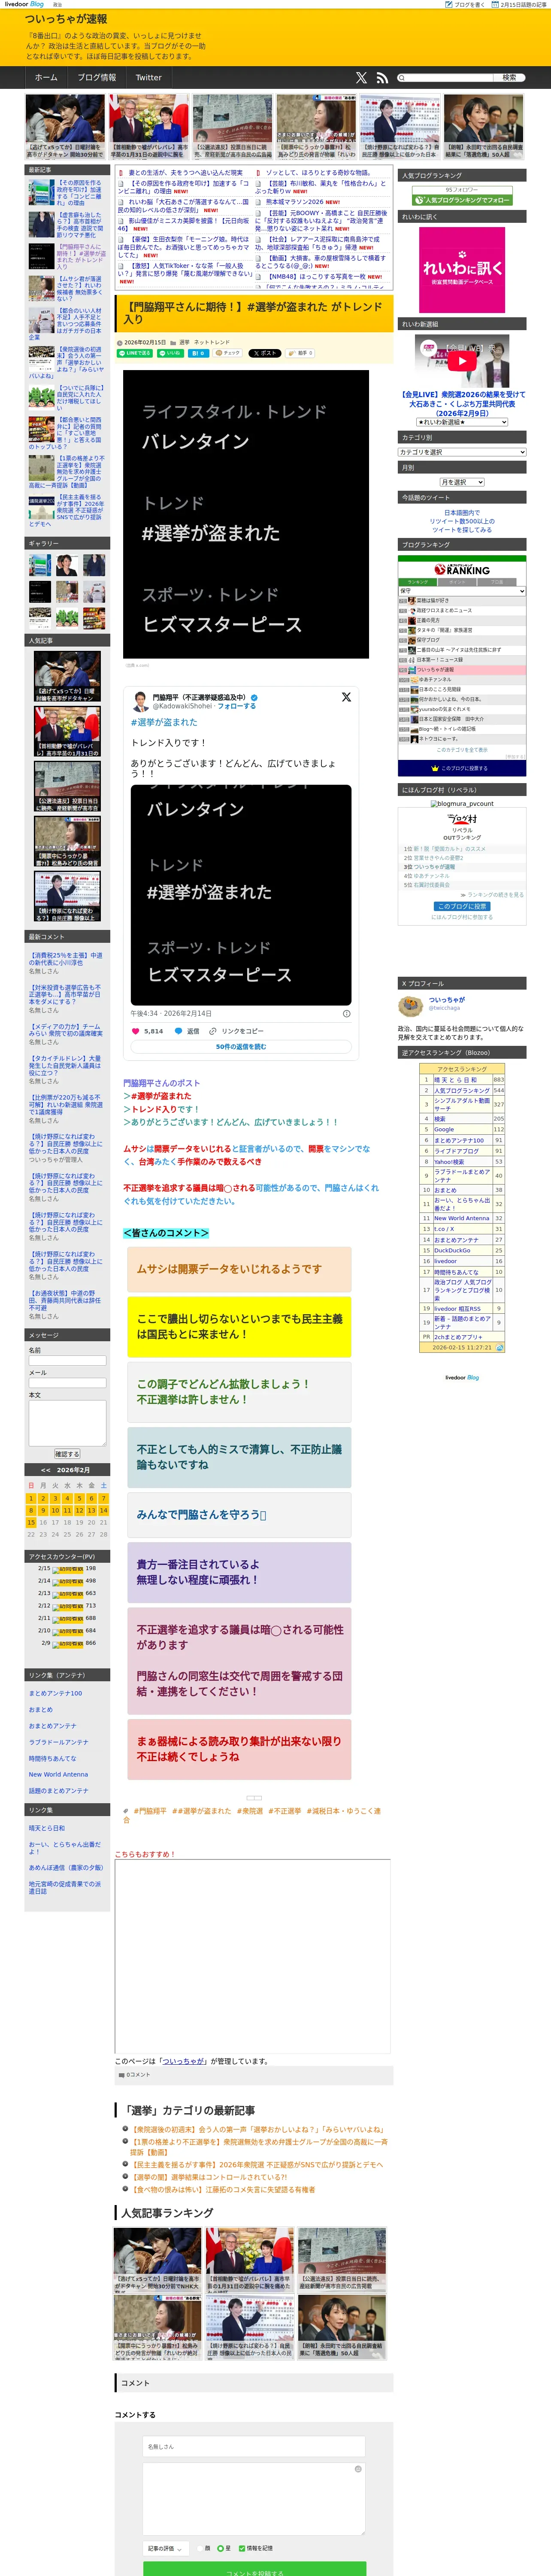Open the ★れいわ新選組★ video dropdown
This screenshot has height=2576, width=551.
coord(462,422)
